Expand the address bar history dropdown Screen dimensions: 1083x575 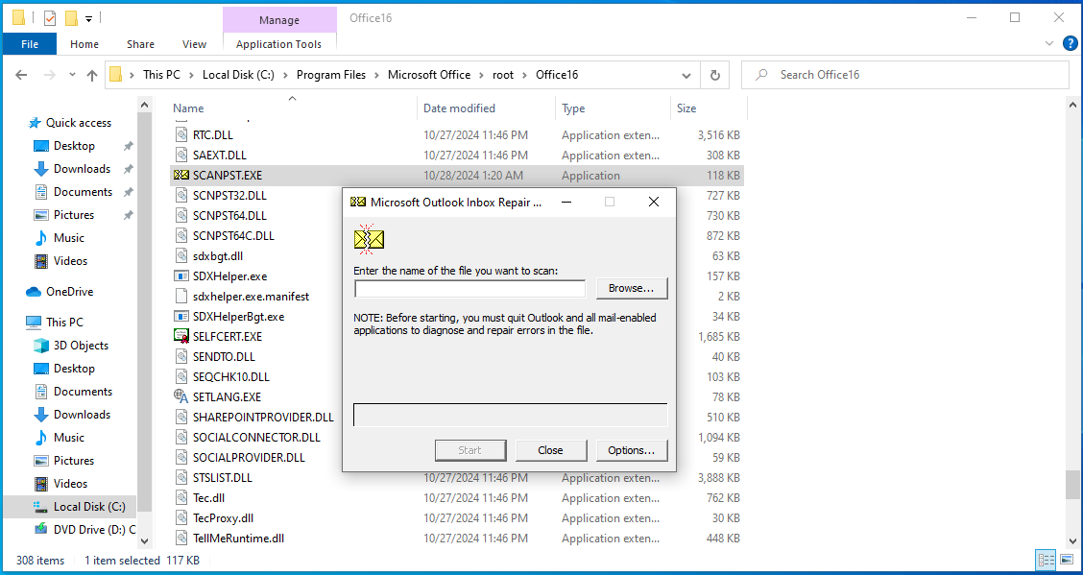coord(686,75)
